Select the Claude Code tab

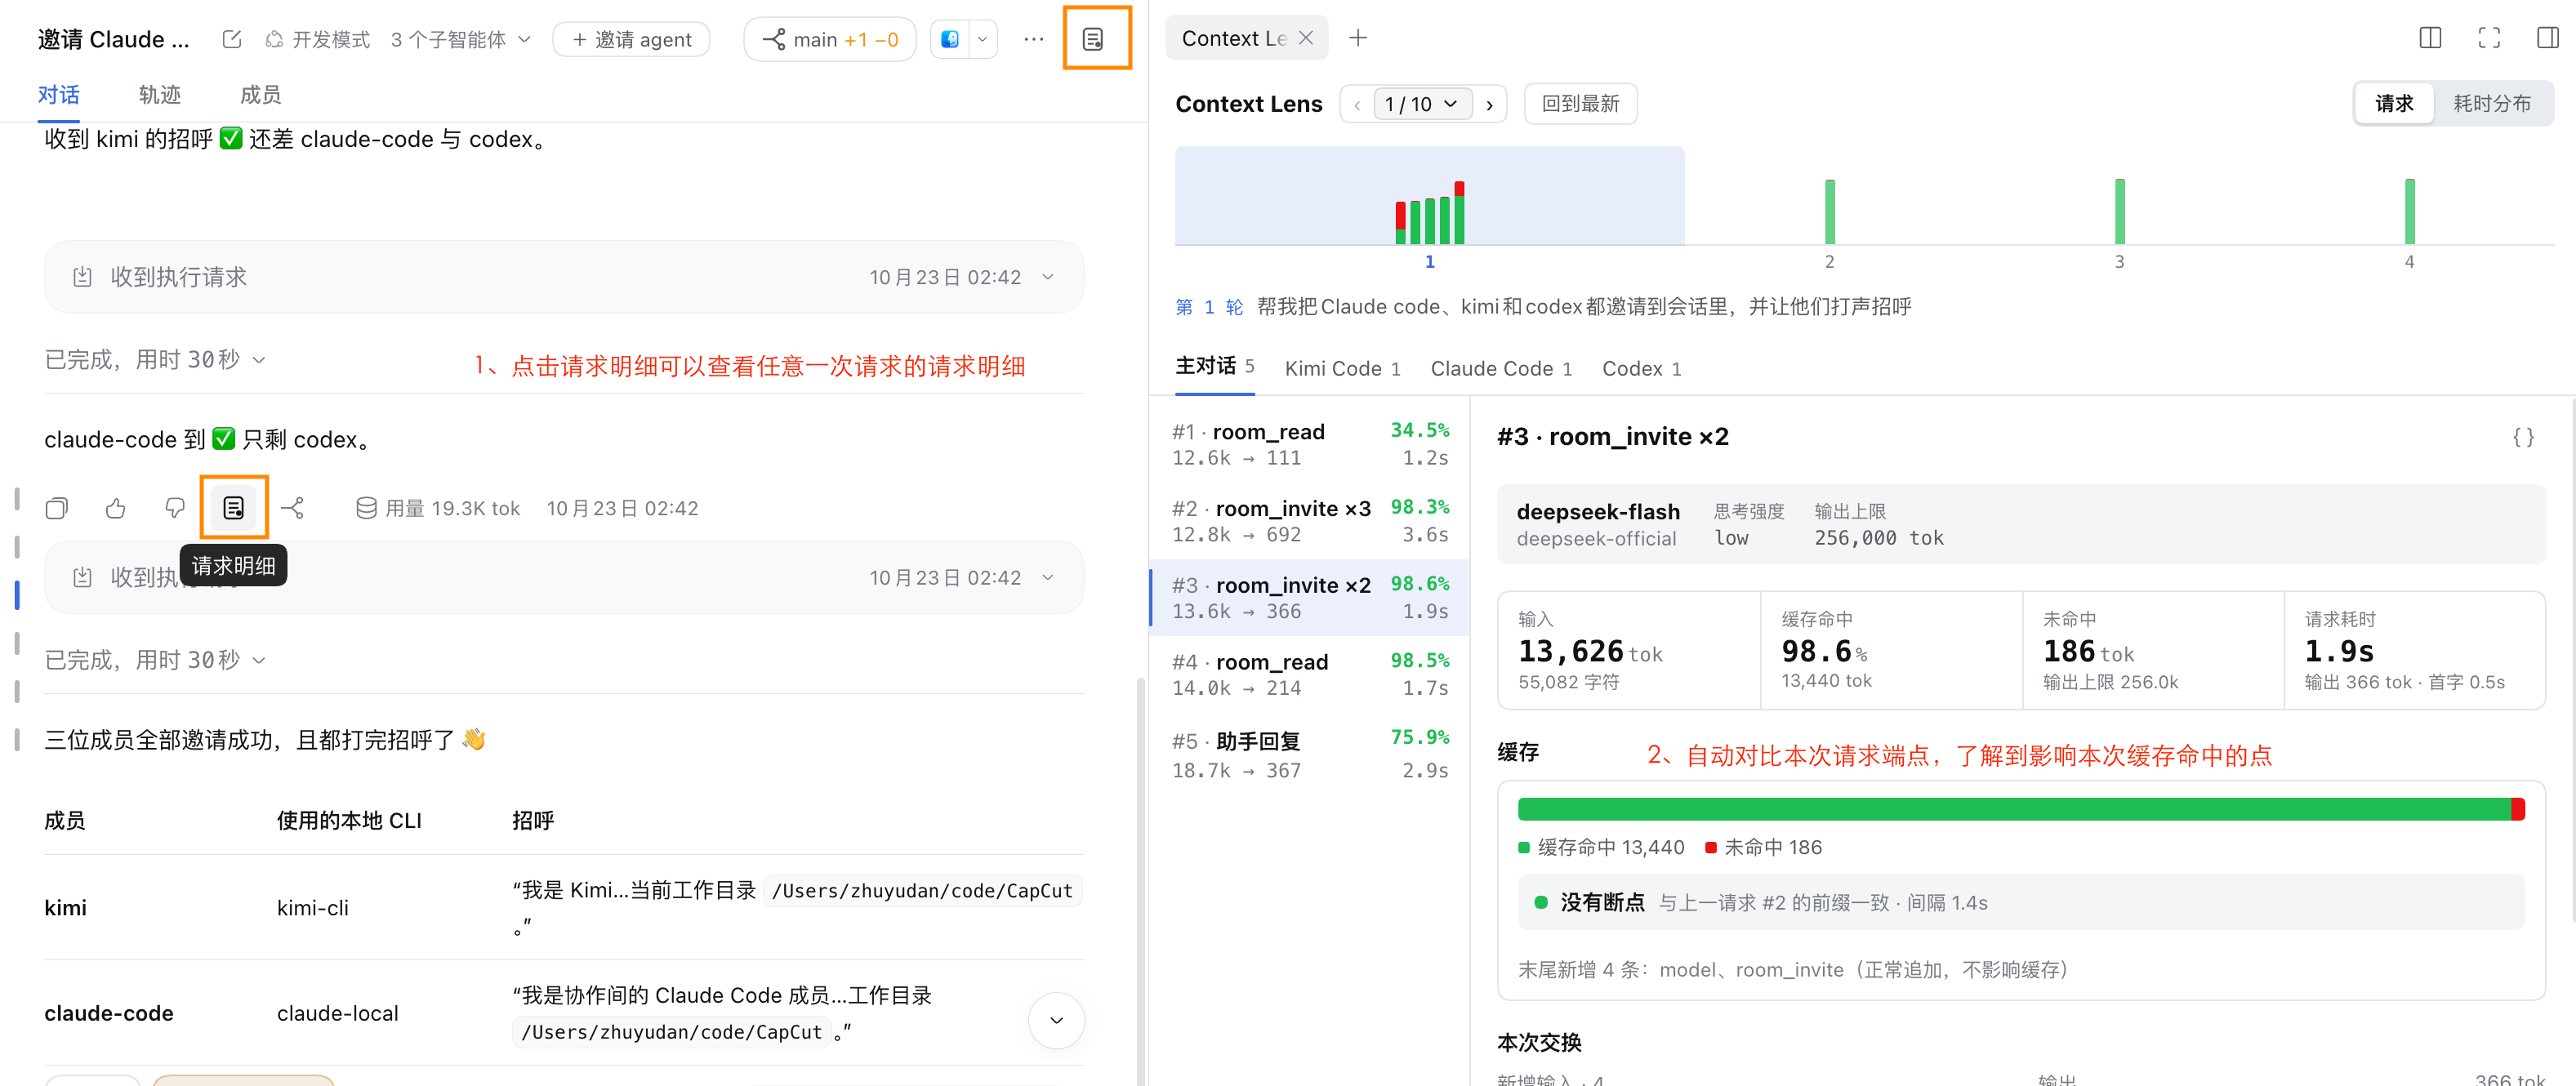coord(1500,368)
